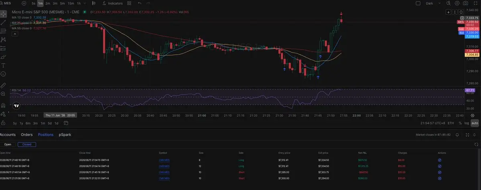Show Open positions filter
Screen dimensions: 481x190
tap(8, 144)
